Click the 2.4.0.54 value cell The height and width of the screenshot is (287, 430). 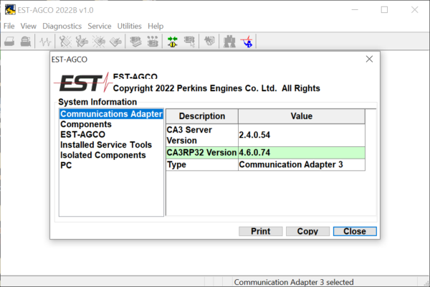[x=302, y=135]
